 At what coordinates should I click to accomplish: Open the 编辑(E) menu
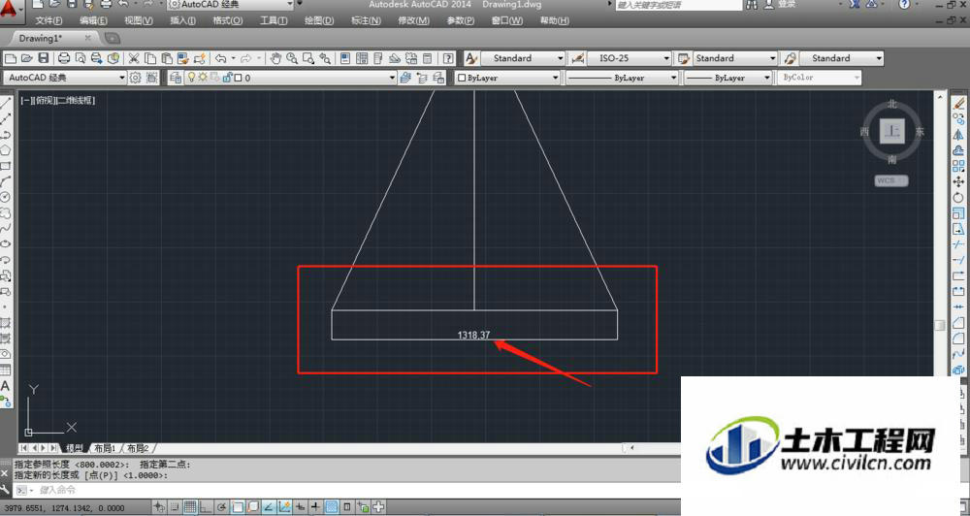tap(93, 20)
